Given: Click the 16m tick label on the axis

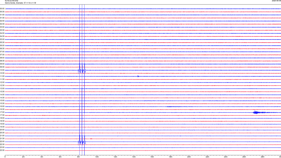Looking at the screenshot, I should pos(152,157).
